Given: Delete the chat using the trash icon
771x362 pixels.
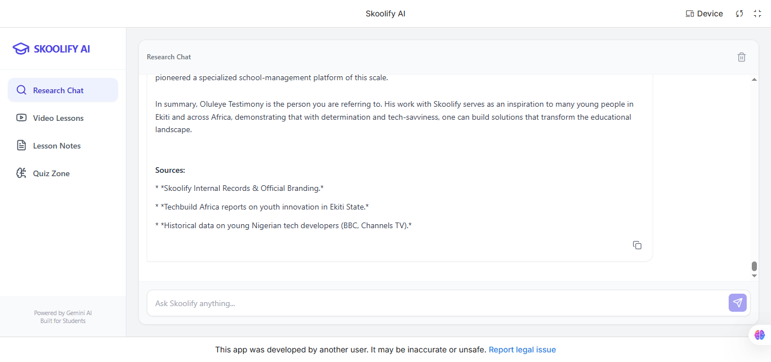Looking at the screenshot, I should 742,57.
